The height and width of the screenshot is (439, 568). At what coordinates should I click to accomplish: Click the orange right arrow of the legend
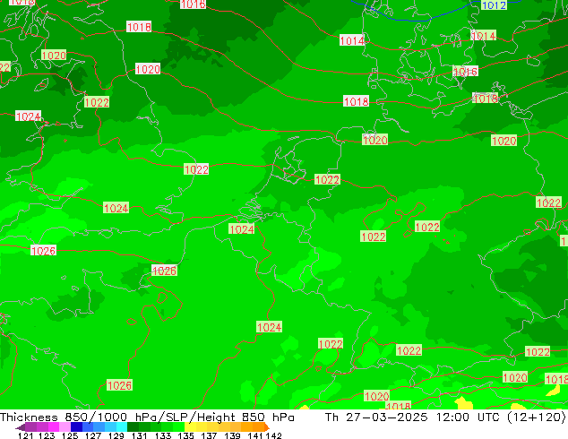267,426
